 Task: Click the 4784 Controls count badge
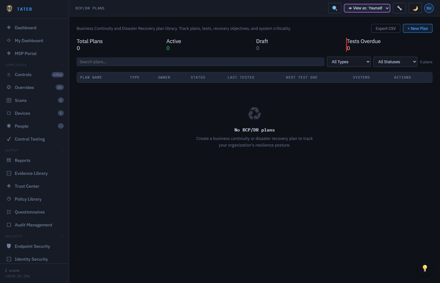click(58, 75)
